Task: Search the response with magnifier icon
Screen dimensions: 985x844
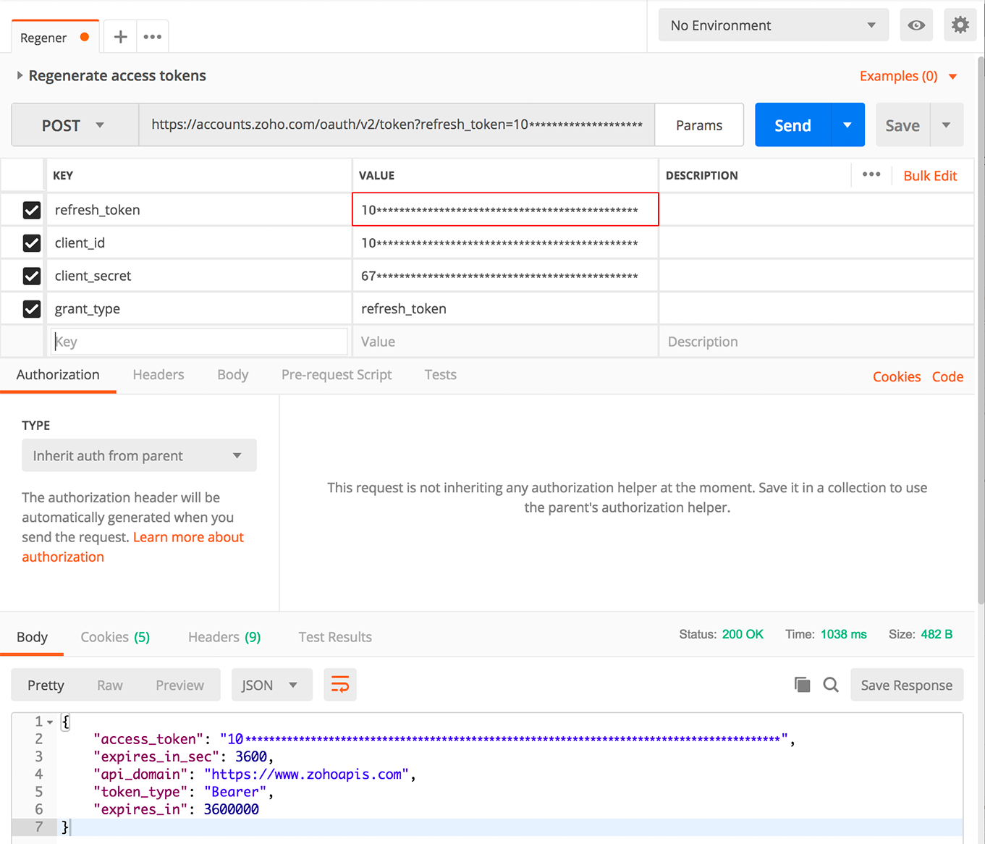Action: 831,685
